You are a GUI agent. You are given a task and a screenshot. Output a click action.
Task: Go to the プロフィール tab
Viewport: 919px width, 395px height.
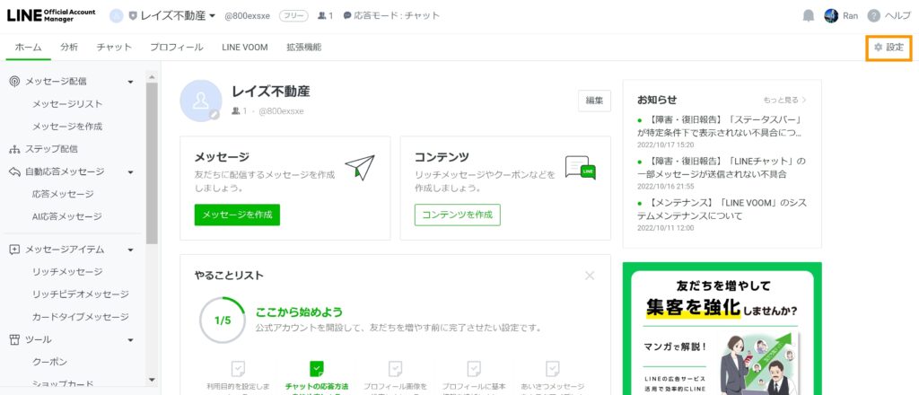(177, 48)
